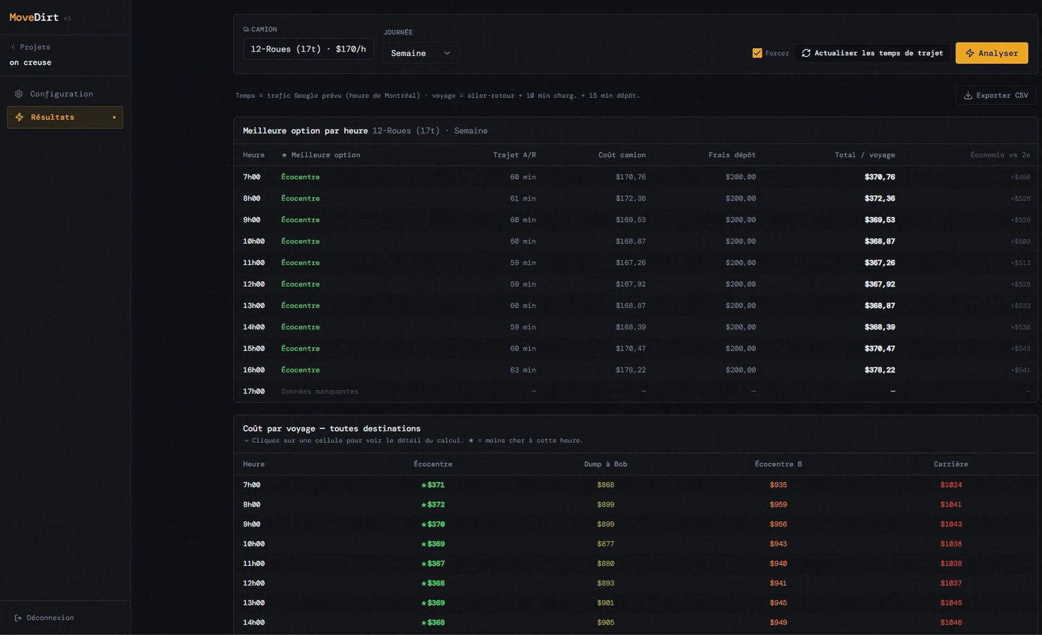The width and height of the screenshot is (1042, 635).
Task: Click the $169,53 truck cost value
Action: click(631, 219)
